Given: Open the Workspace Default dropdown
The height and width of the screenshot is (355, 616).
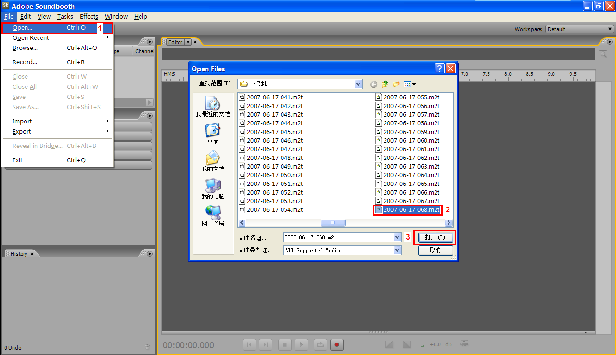Looking at the screenshot, I should [610, 29].
